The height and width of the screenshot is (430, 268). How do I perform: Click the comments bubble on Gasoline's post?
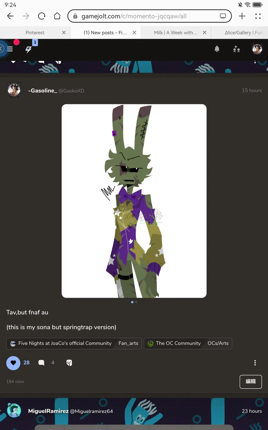point(41,363)
